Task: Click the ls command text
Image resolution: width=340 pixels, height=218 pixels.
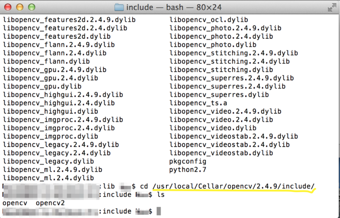Action: [161, 195]
